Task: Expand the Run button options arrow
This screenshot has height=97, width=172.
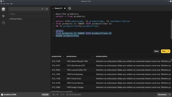Action: 169,51
